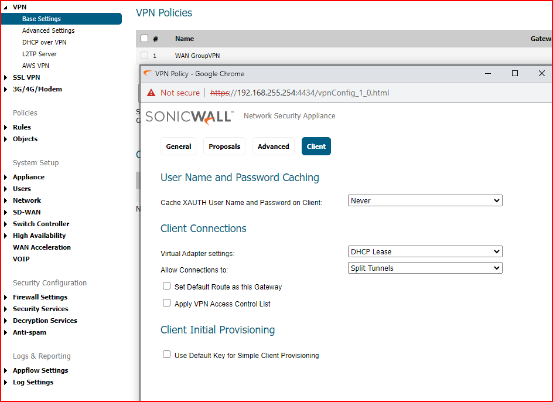Click the SonicWall logo in popup
This screenshot has height=402, width=553.
(x=189, y=116)
